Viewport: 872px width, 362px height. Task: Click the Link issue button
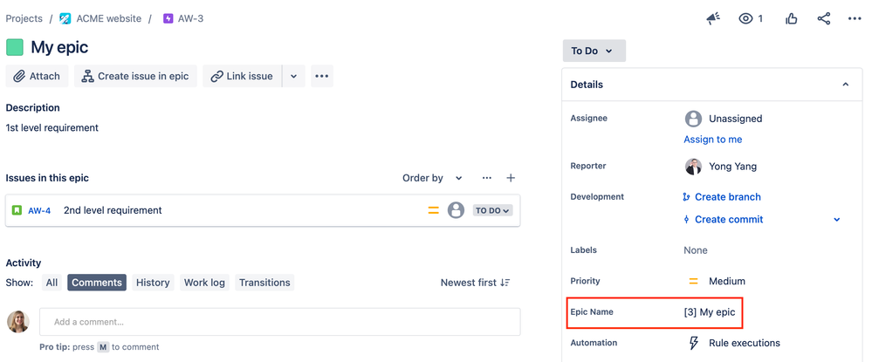point(242,76)
